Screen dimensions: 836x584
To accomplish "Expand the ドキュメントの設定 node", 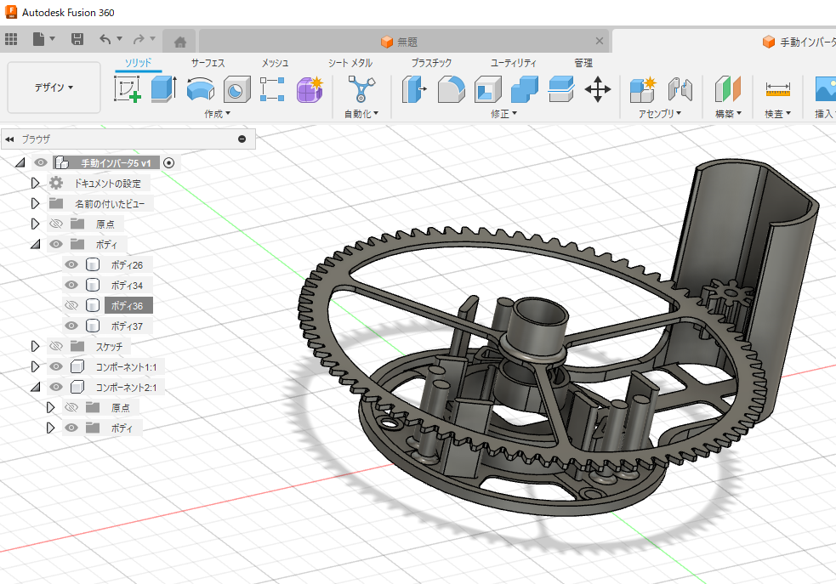I will pyautogui.click(x=35, y=183).
